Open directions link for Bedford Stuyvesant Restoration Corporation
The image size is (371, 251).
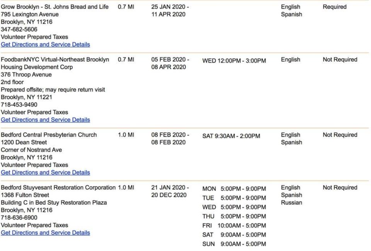[x=46, y=233]
